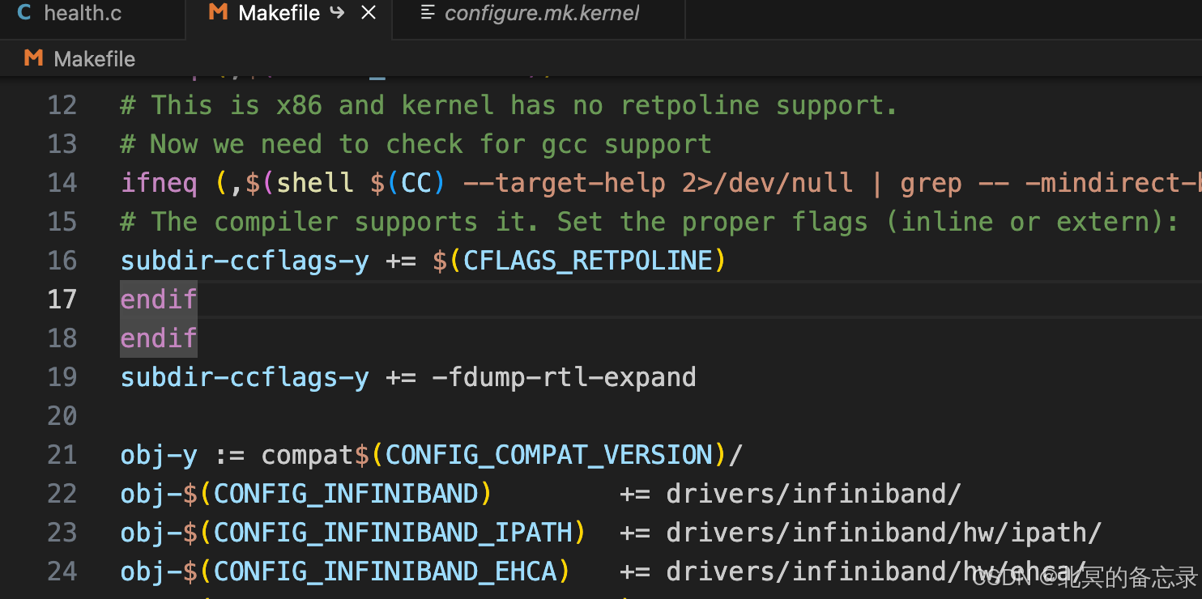Click the M icon in the breadcrumb
This screenshot has height=599, width=1202.
pos(33,58)
